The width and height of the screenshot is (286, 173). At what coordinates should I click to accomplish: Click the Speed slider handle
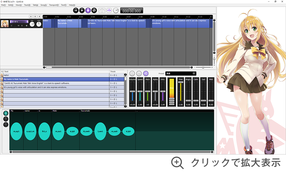pos(140,91)
